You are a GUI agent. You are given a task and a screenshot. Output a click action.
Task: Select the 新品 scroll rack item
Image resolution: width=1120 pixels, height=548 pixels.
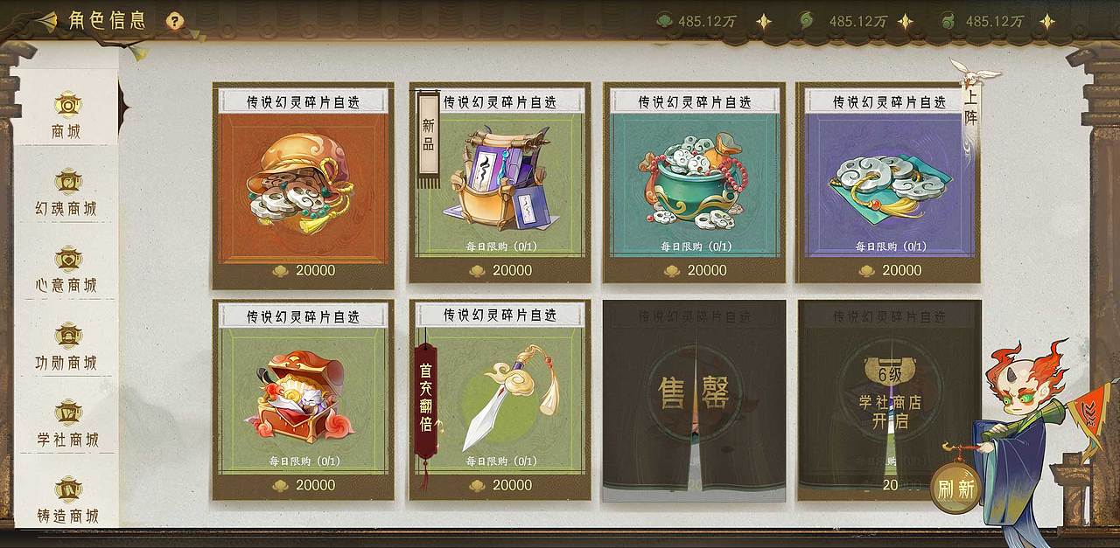(500, 184)
